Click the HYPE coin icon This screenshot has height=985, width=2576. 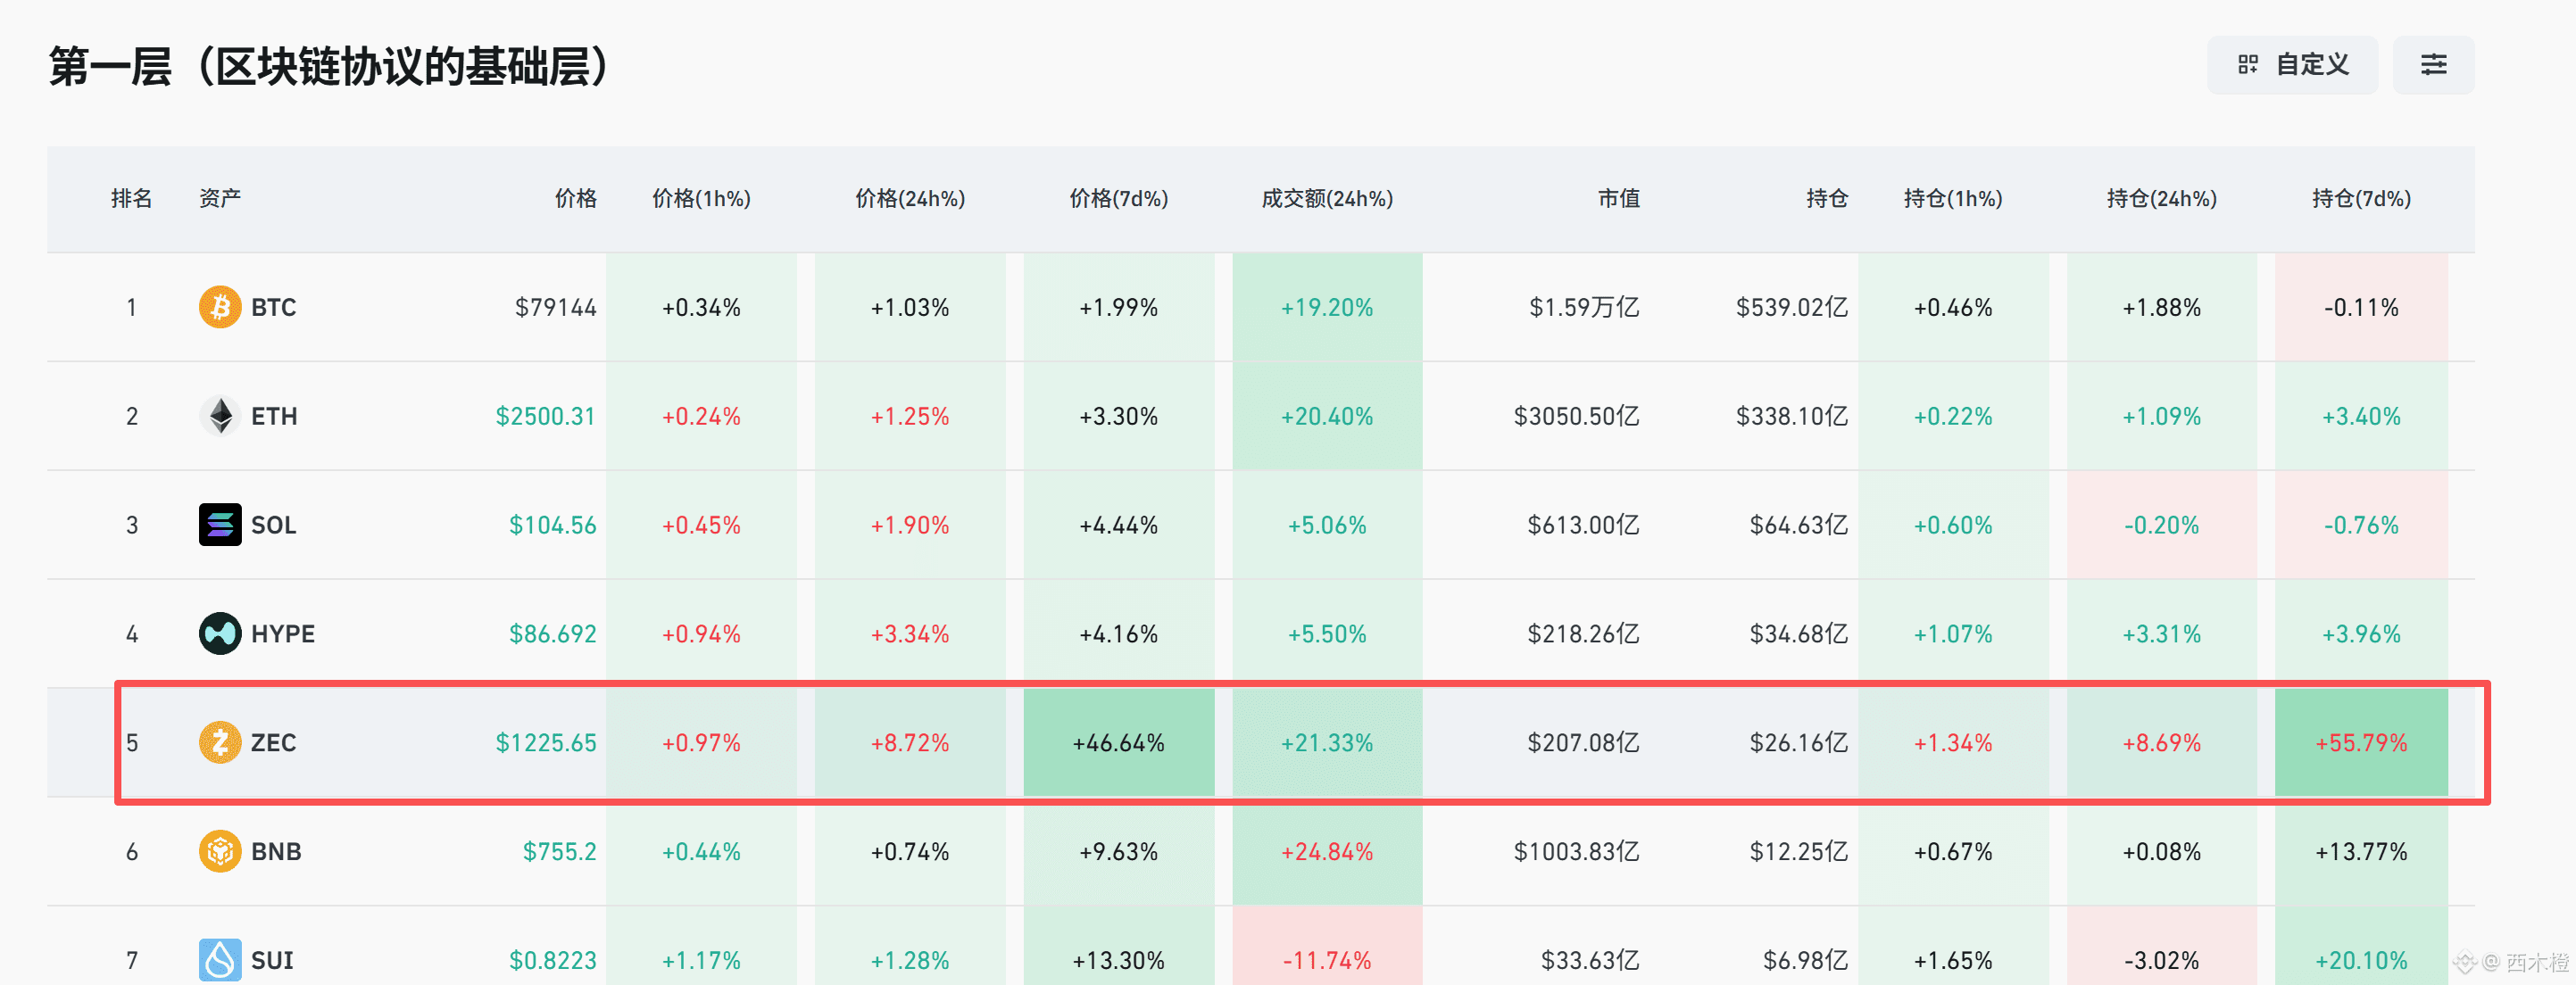pyautogui.click(x=220, y=634)
